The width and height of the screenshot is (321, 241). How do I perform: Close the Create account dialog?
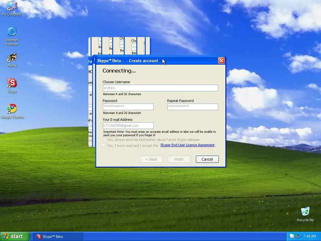(x=221, y=61)
